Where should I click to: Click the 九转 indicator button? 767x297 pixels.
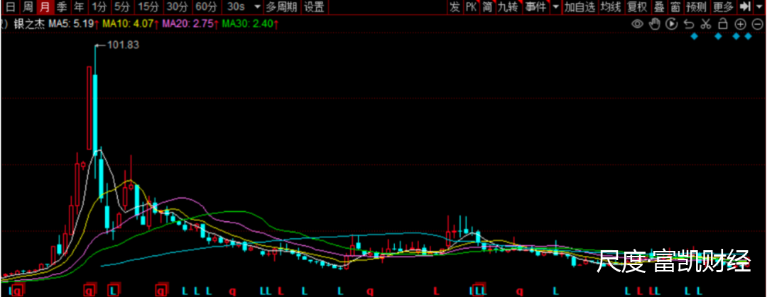pyautogui.click(x=507, y=7)
